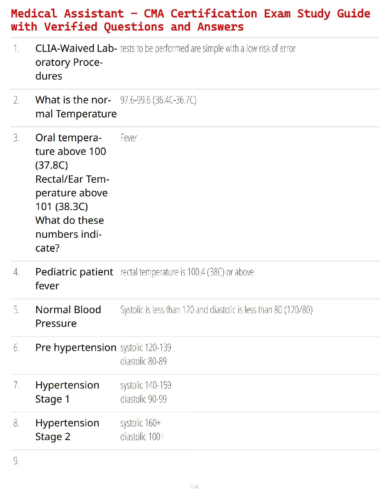Click the "What is the normal Temperature" question

76,107
